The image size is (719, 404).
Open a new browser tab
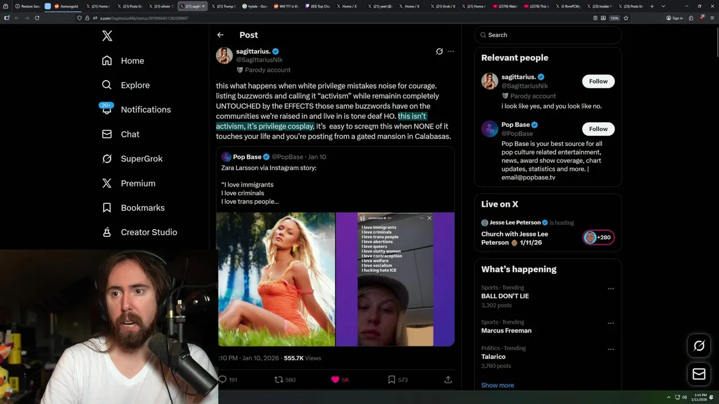click(x=652, y=6)
